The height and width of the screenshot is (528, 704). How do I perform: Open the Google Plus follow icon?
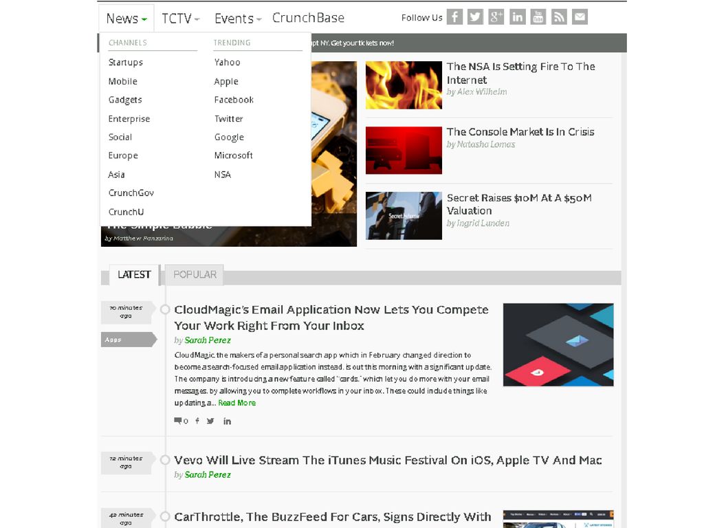point(496,17)
